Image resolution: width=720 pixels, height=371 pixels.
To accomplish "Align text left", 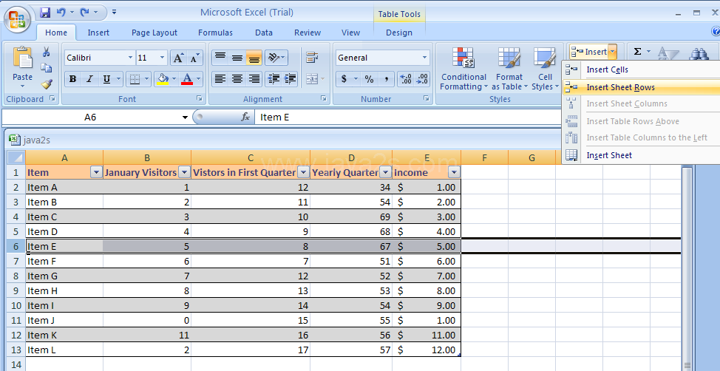I will [x=220, y=79].
